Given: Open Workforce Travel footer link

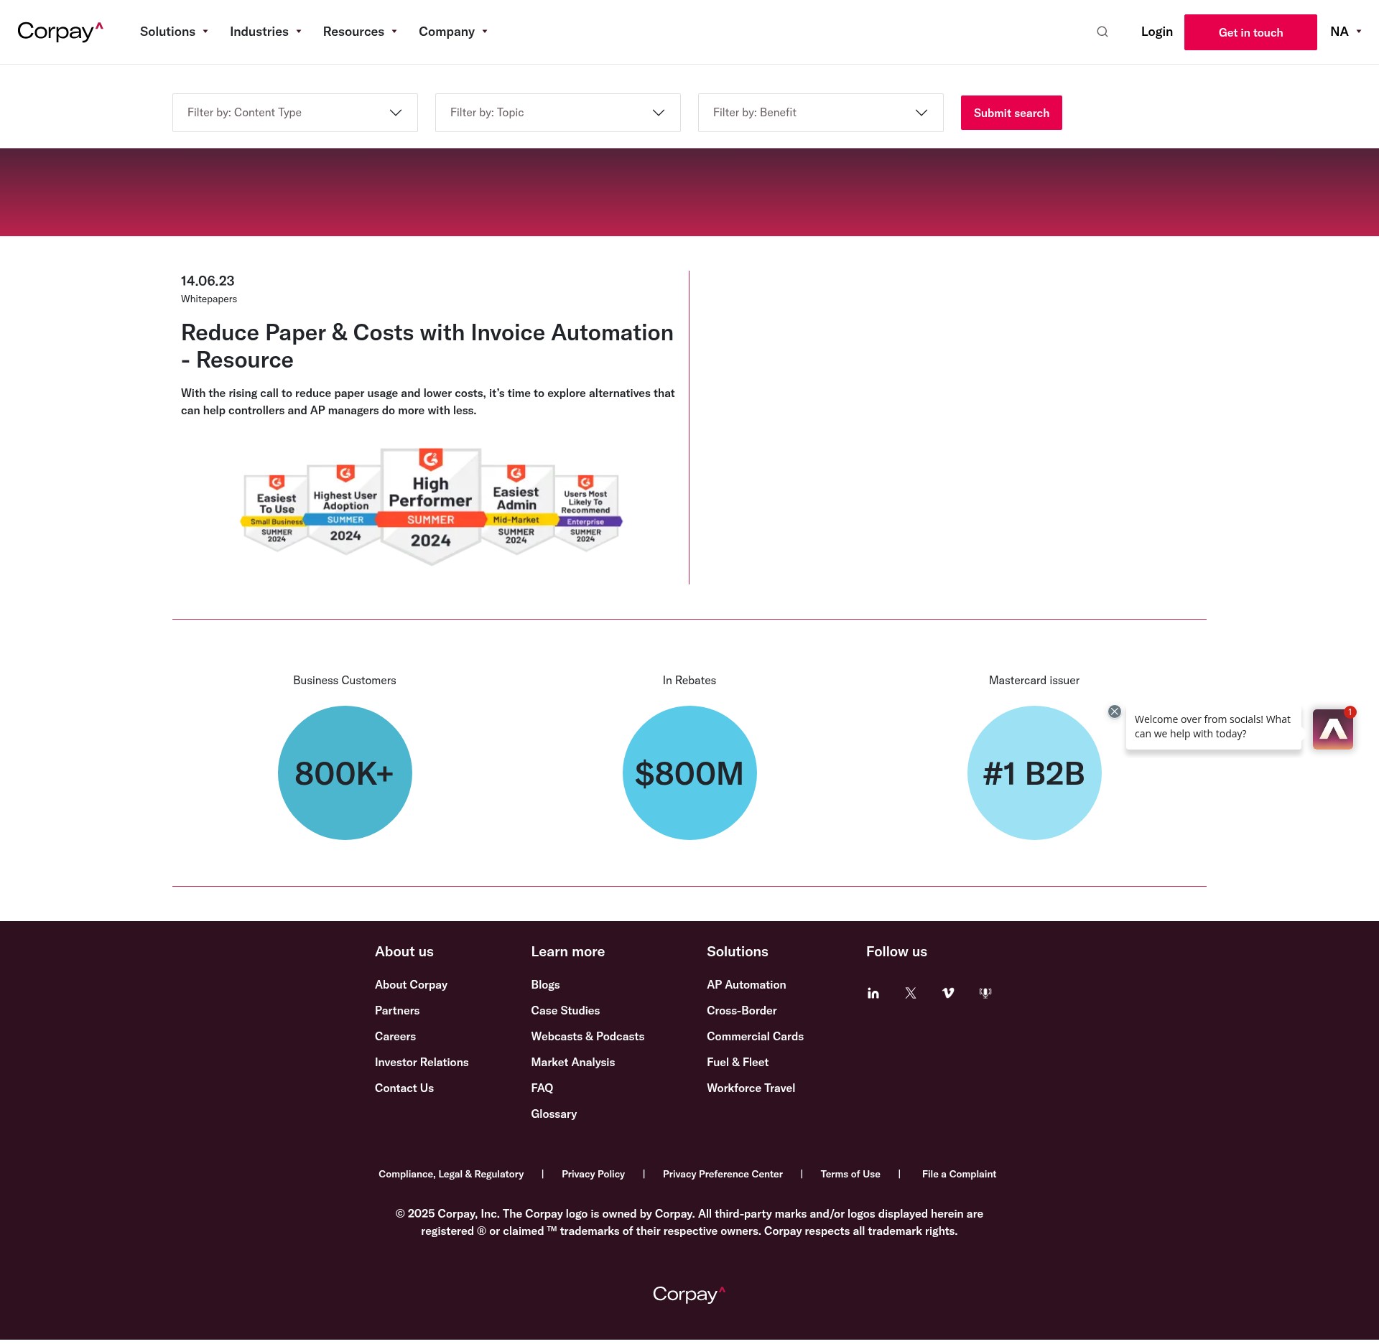Looking at the screenshot, I should [751, 1088].
